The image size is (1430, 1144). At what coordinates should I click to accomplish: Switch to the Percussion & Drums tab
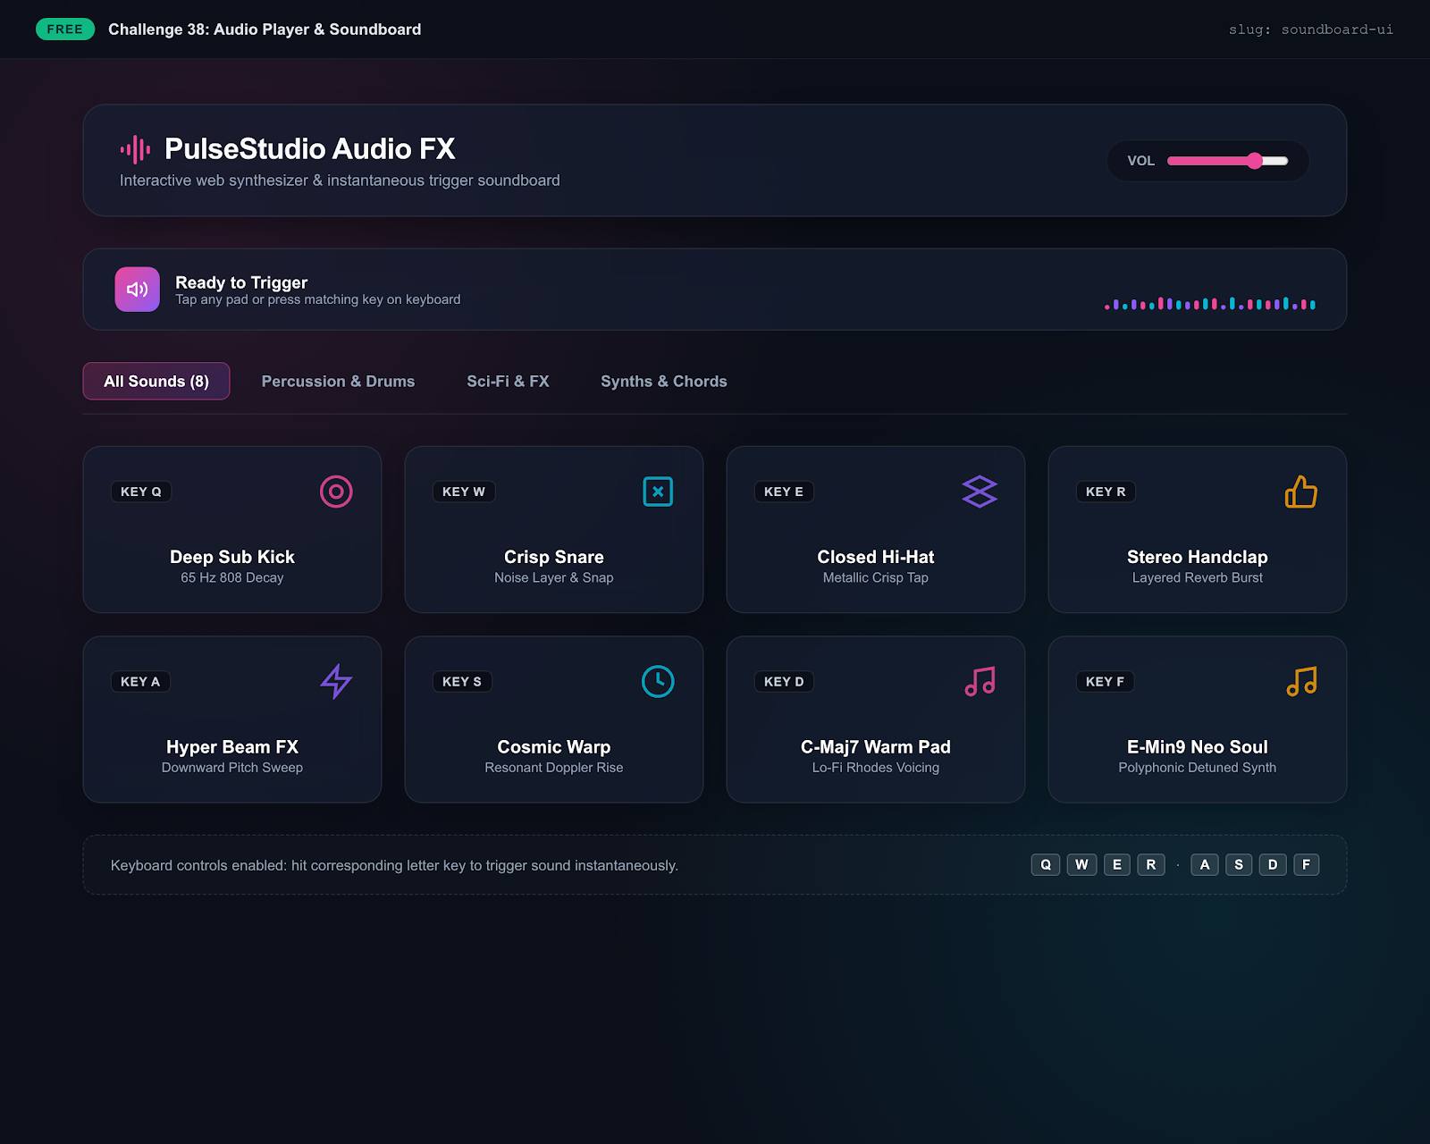pos(338,382)
